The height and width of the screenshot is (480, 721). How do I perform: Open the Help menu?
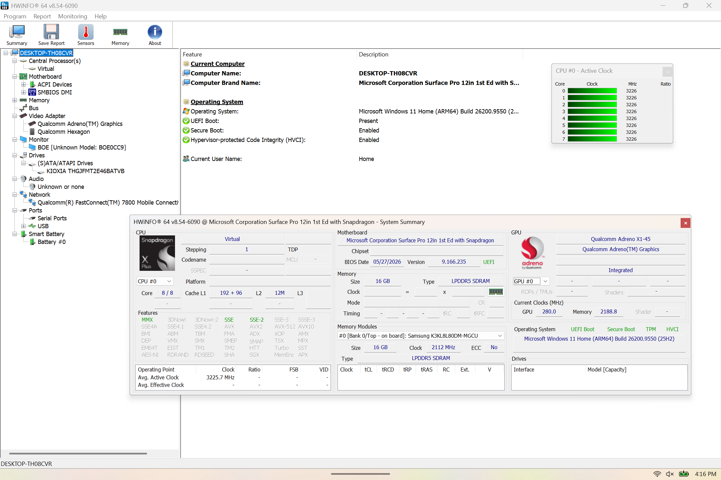pos(100,16)
